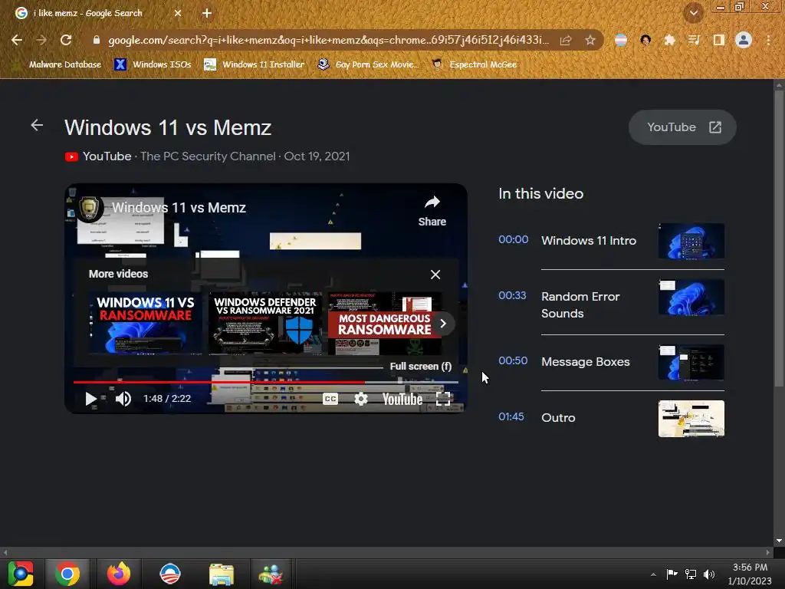Show next suggested videos with chevron
Screen dimensions: 785x589
(x=443, y=324)
